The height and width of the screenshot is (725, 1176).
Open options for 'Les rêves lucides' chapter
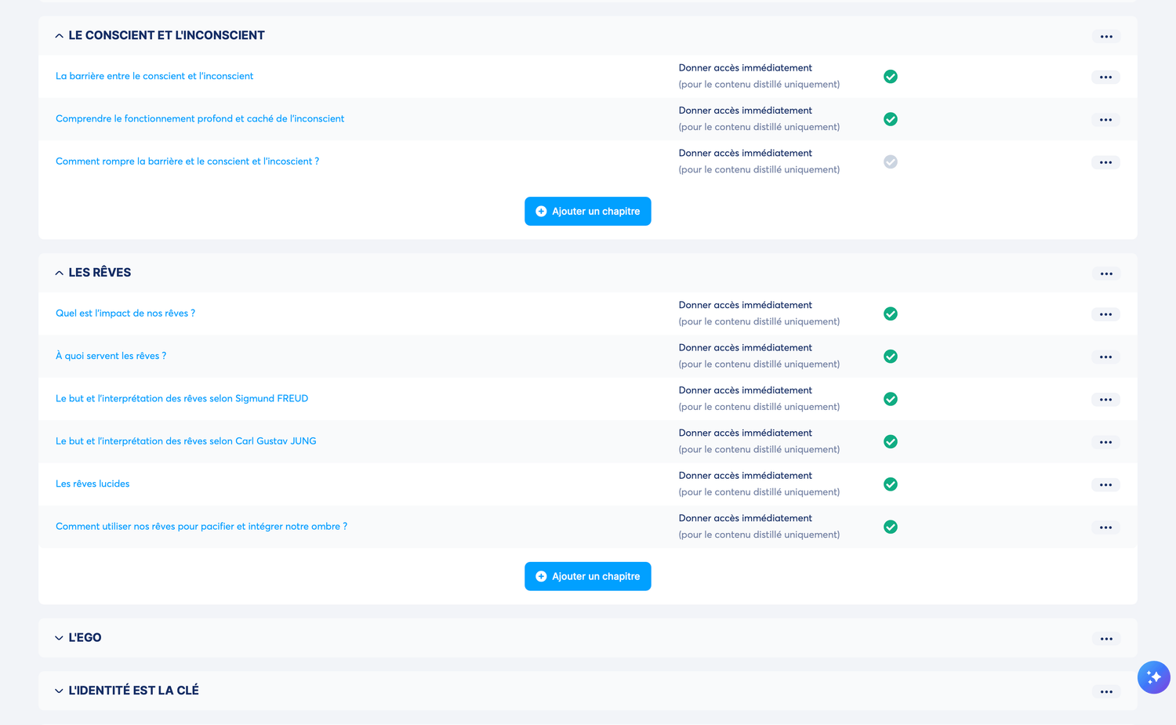pyautogui.click(x=1105, y=485)
